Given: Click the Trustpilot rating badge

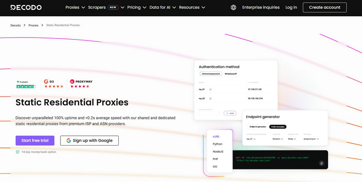Looking at the screenshot, I should (x=26, y=84).
